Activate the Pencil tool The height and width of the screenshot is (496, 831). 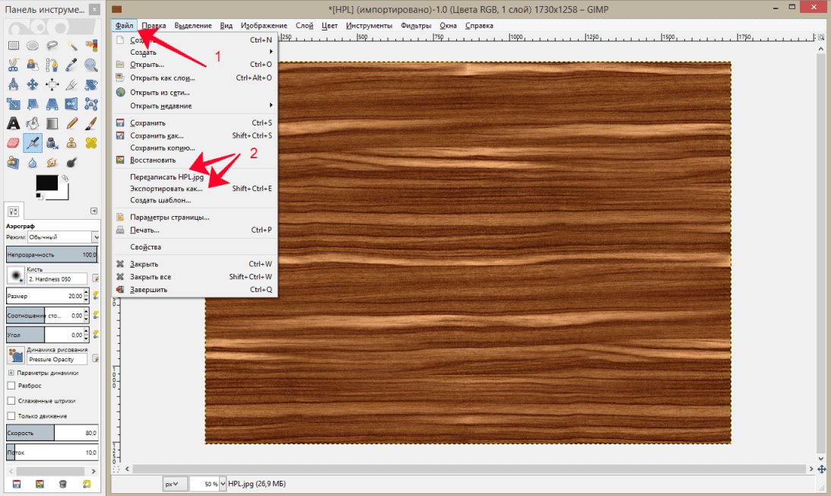pos(71,123)
